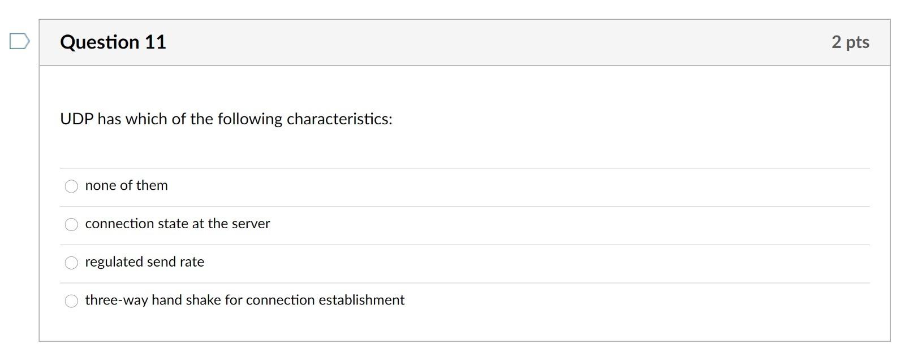Select the 'none of them' radio button
905x353 pixels.
[x=71, y=186]
